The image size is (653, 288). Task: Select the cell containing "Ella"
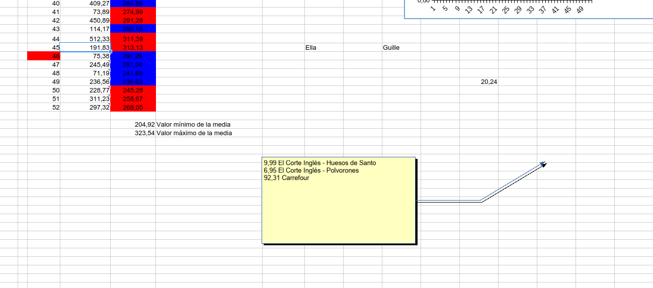pyautogui.click(x=323, y=48)
